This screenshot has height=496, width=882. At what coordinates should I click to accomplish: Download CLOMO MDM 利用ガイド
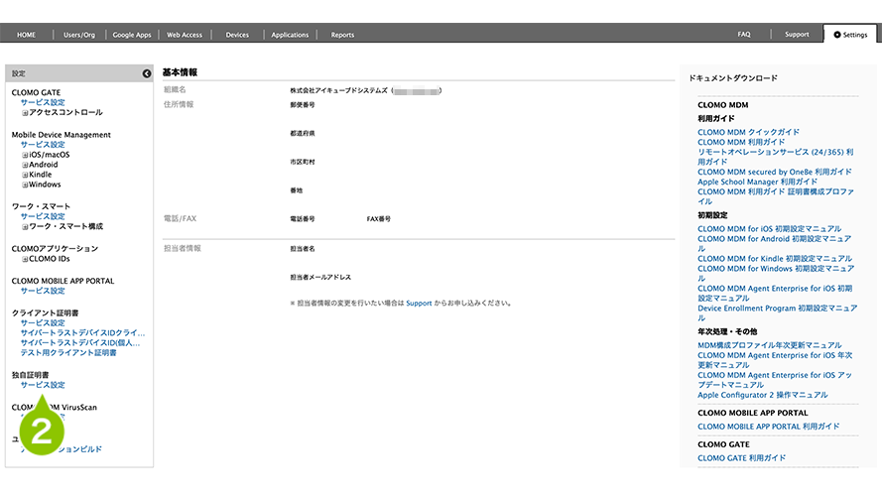click(x=741, y=142)
